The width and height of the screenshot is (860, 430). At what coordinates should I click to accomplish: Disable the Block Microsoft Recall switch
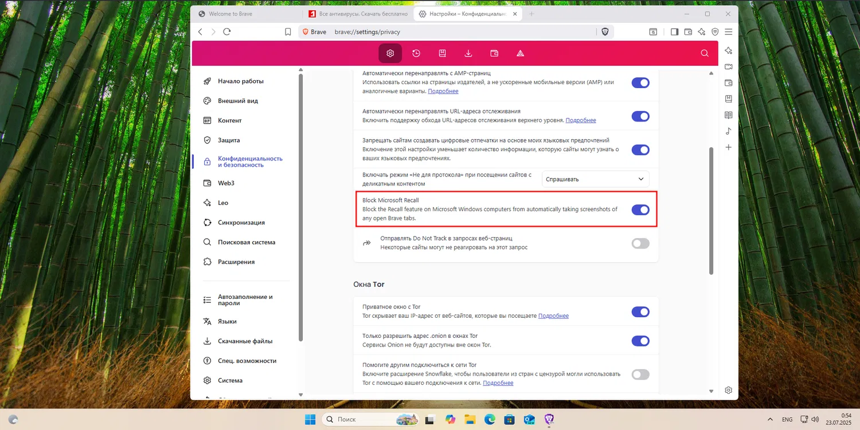tap(640, 210)
